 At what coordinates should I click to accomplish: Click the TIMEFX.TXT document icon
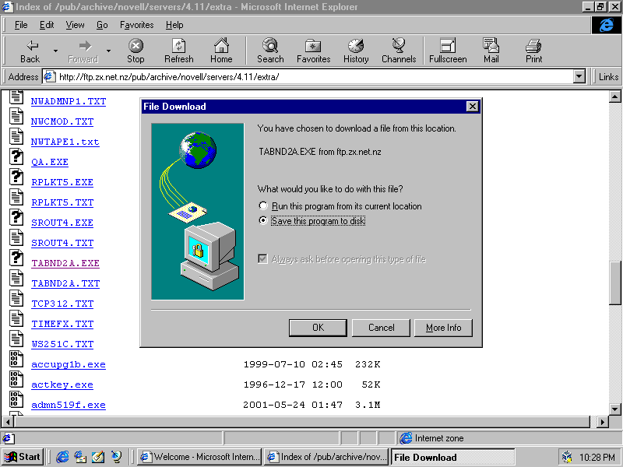coord(16,318)
